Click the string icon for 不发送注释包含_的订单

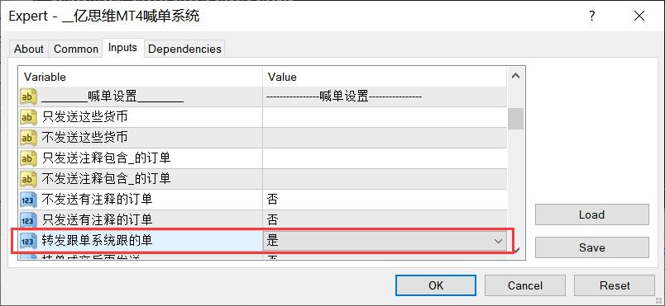[28, 179]
